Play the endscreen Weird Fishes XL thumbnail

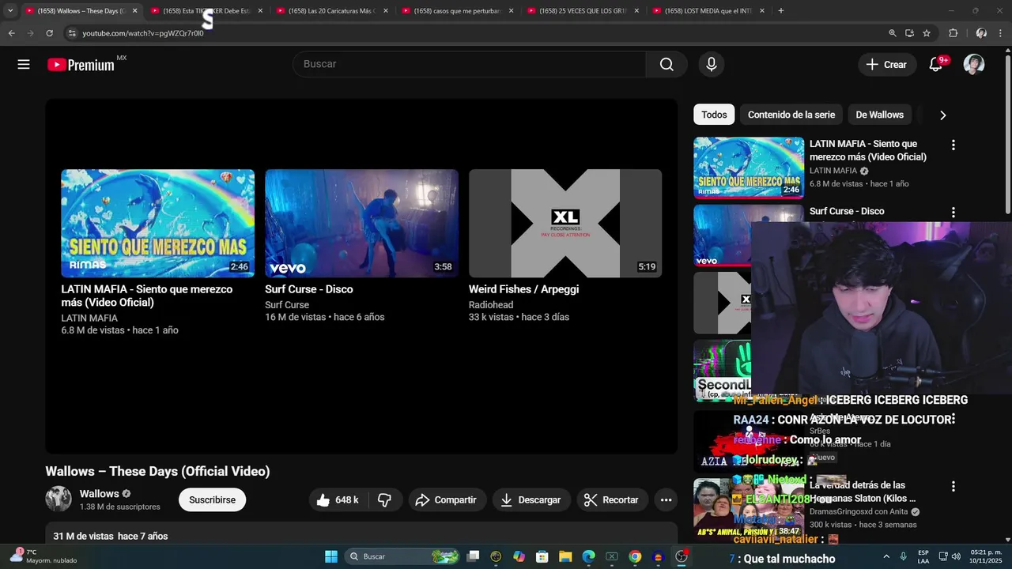565,223
